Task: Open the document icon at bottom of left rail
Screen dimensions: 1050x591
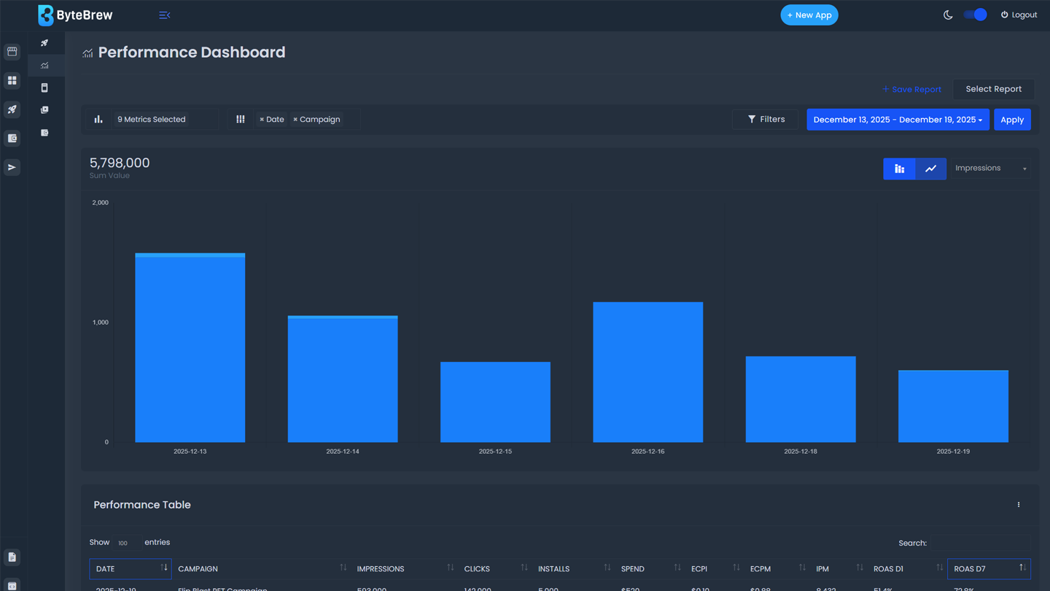Action: click(x=12, y=557)
